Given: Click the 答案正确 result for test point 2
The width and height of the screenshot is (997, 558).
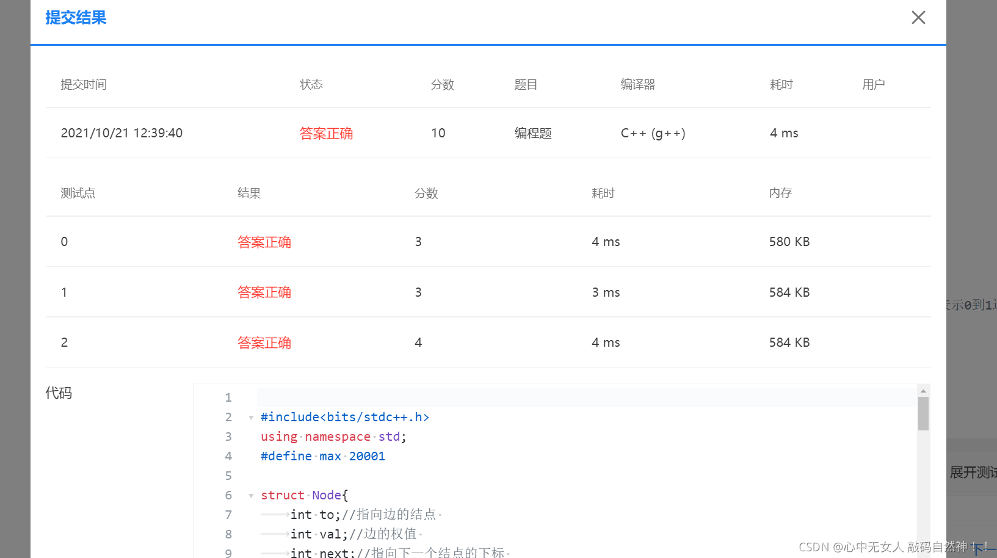Looking at the screenshot, I should (264, 342).
